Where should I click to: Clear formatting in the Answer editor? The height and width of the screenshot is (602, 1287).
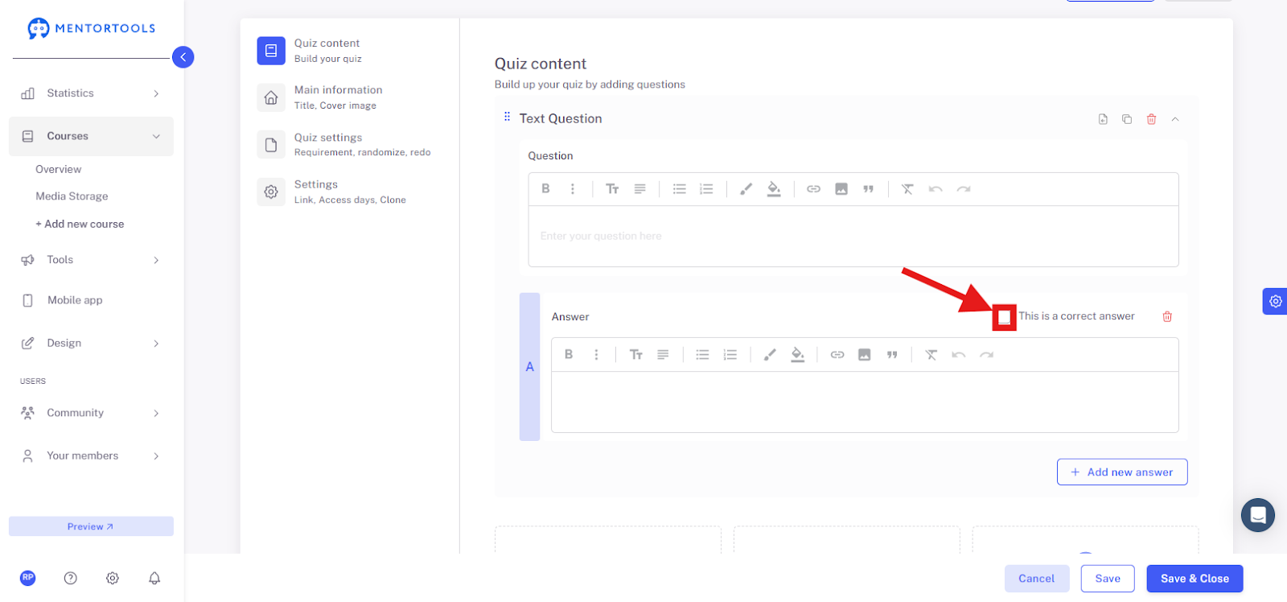pos(931,355)
